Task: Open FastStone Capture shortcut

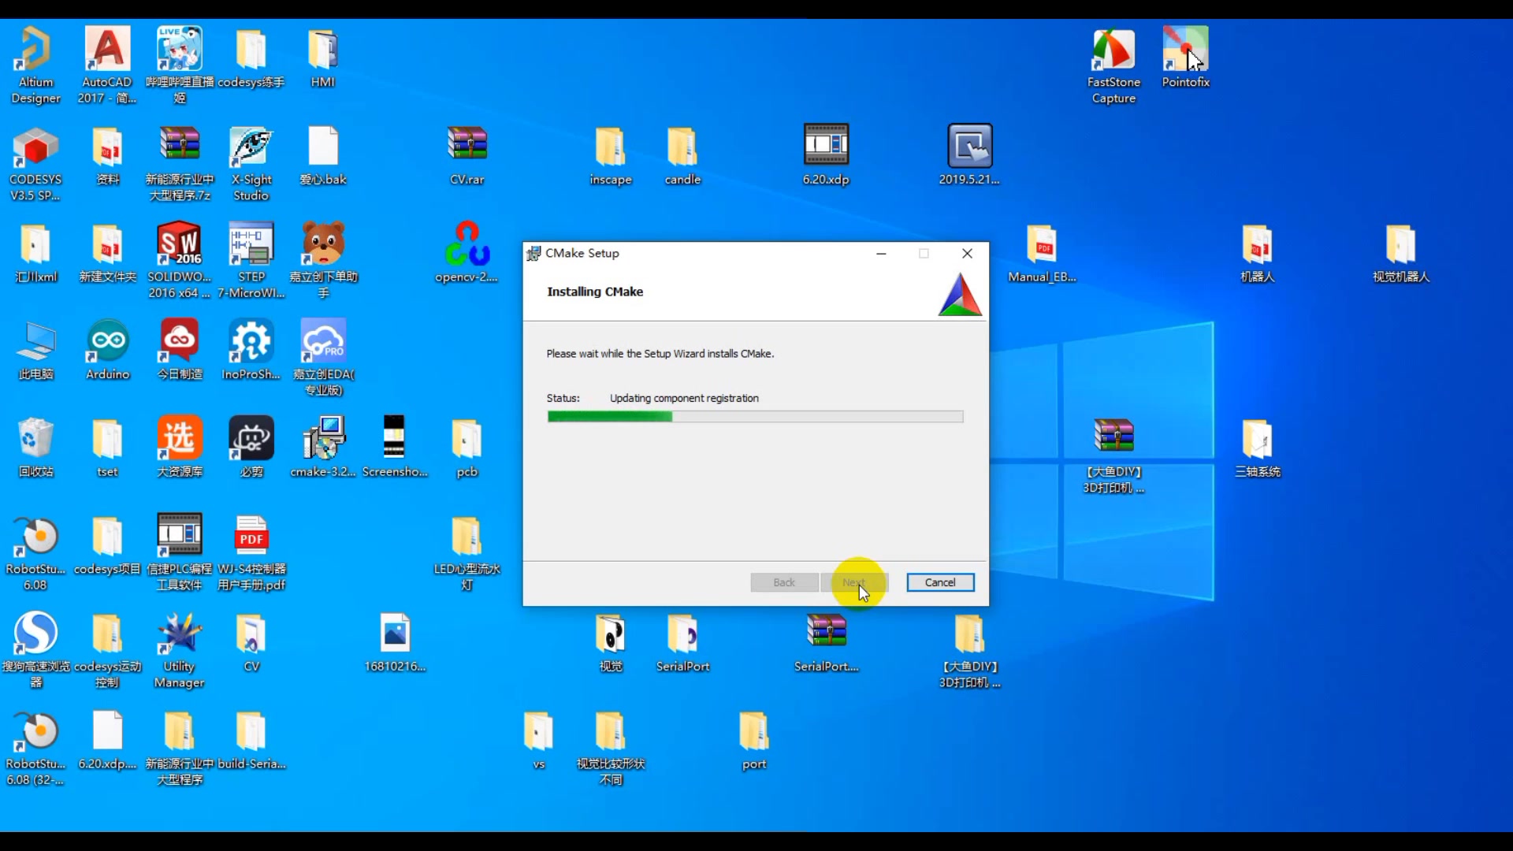Action: click(x=1113, y=50)
